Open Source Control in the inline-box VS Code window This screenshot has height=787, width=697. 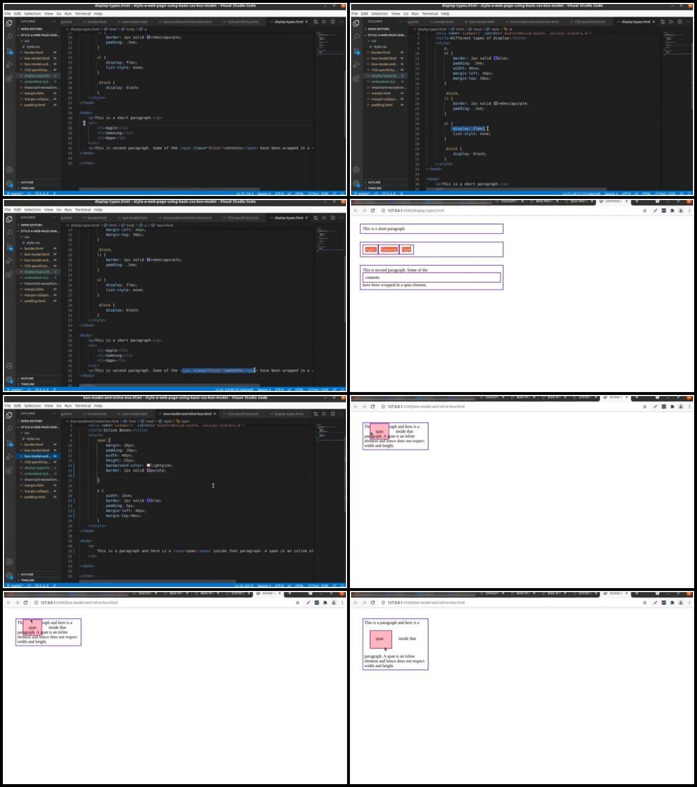pos(9,443)
